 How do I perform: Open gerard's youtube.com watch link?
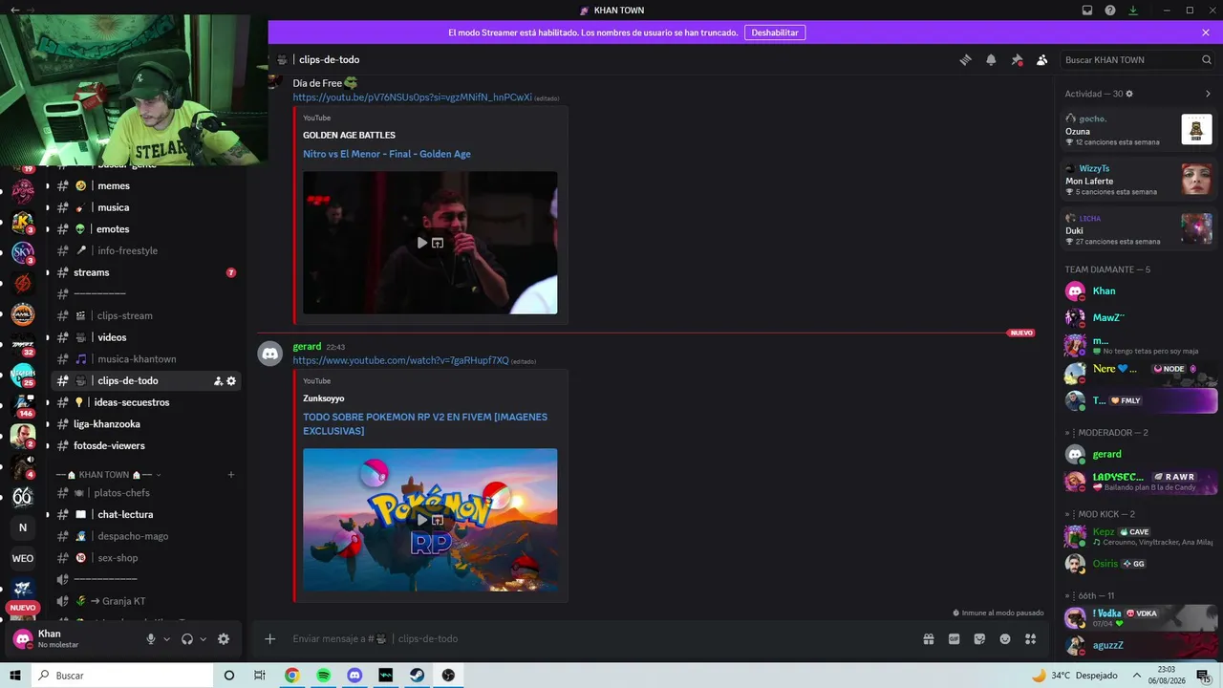400,360
